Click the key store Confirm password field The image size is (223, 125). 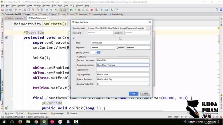pos(137,33)
